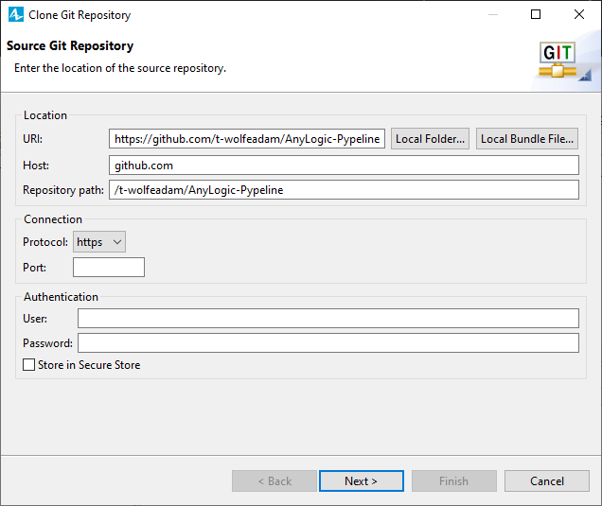Click the "Authentication" group label

[x=61, y=297]
